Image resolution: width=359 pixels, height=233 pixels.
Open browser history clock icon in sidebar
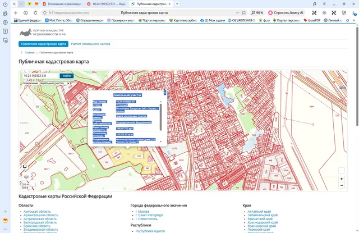(x=5, y=4)
